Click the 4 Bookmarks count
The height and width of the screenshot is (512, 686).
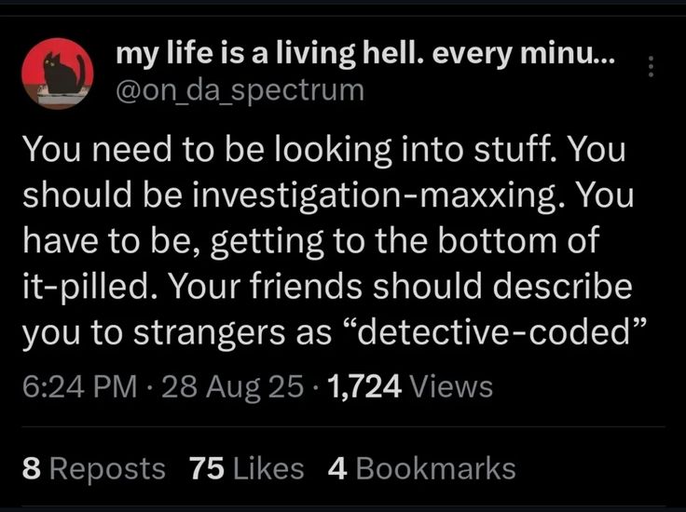point(421,468)
